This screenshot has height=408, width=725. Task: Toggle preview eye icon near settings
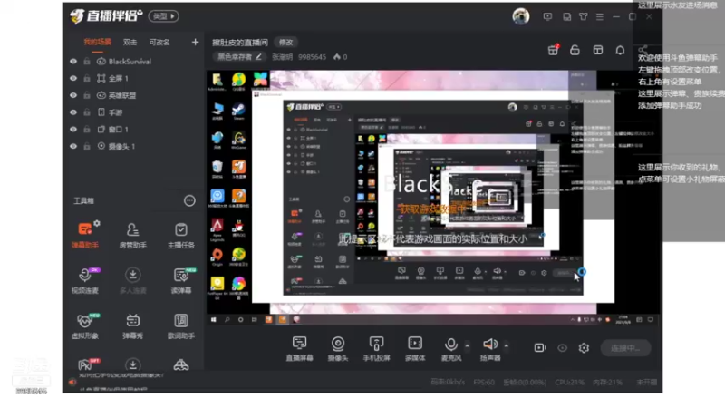tap(562, 348)
